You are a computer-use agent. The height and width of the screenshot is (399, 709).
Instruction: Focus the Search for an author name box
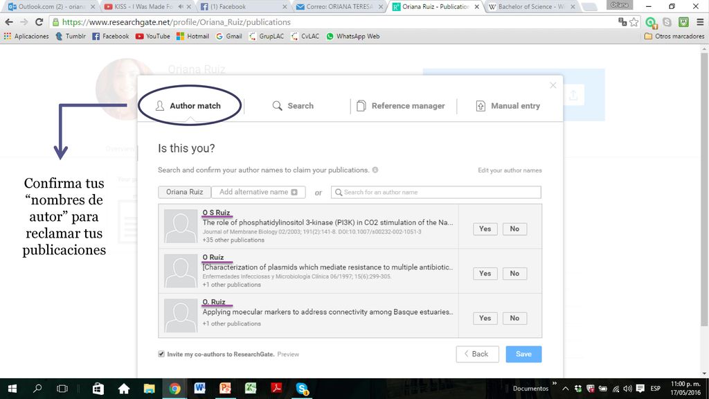(436, 192)
